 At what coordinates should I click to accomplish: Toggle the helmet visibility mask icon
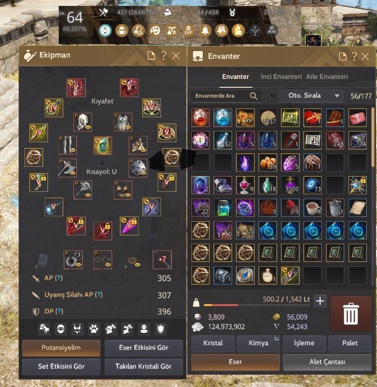(61, 329)
